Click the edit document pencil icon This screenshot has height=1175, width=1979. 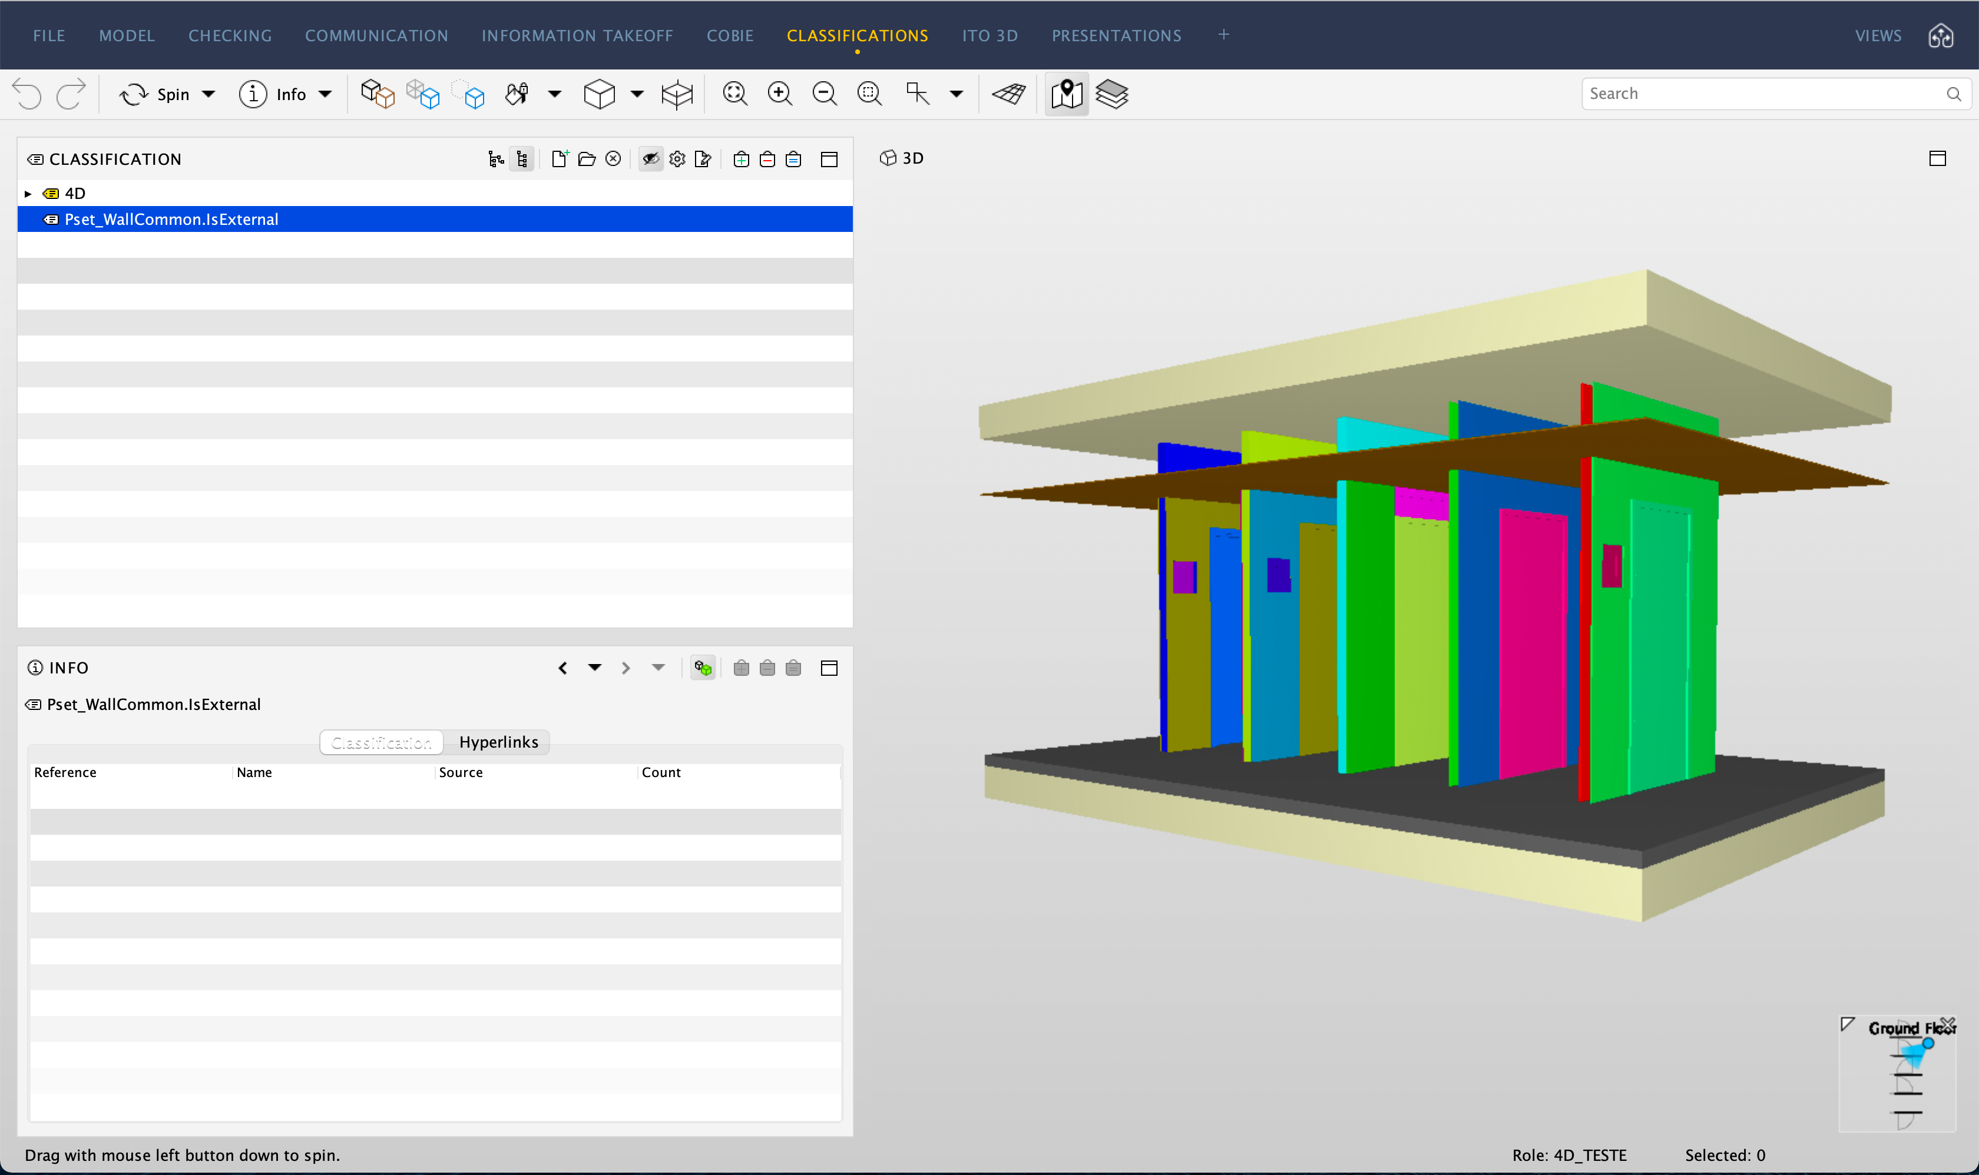tap(703, 159)
